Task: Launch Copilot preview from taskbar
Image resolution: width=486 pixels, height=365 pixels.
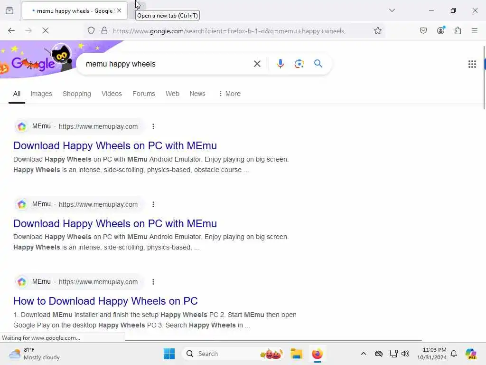Action: tap(471, 354)
